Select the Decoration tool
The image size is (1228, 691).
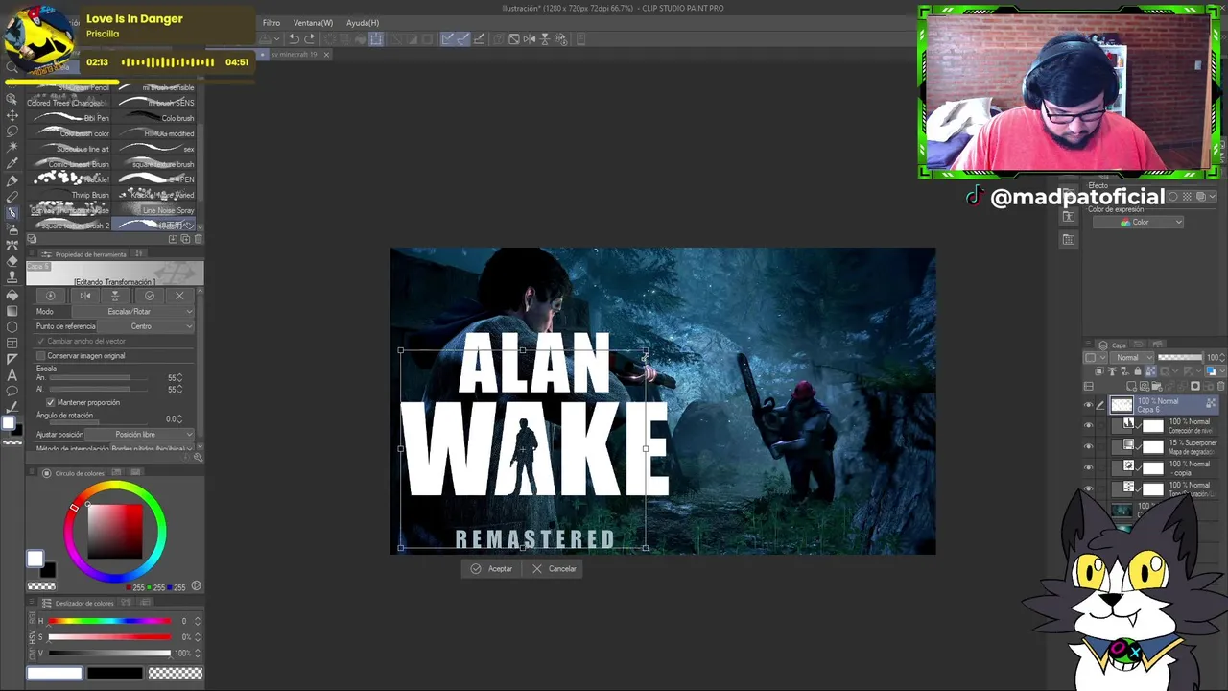pos(12,246)
